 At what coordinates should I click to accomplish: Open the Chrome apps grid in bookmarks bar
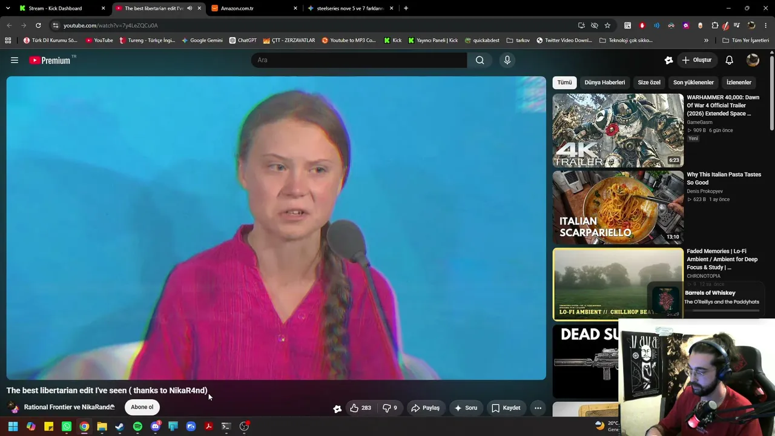click(x=8, y=41)
